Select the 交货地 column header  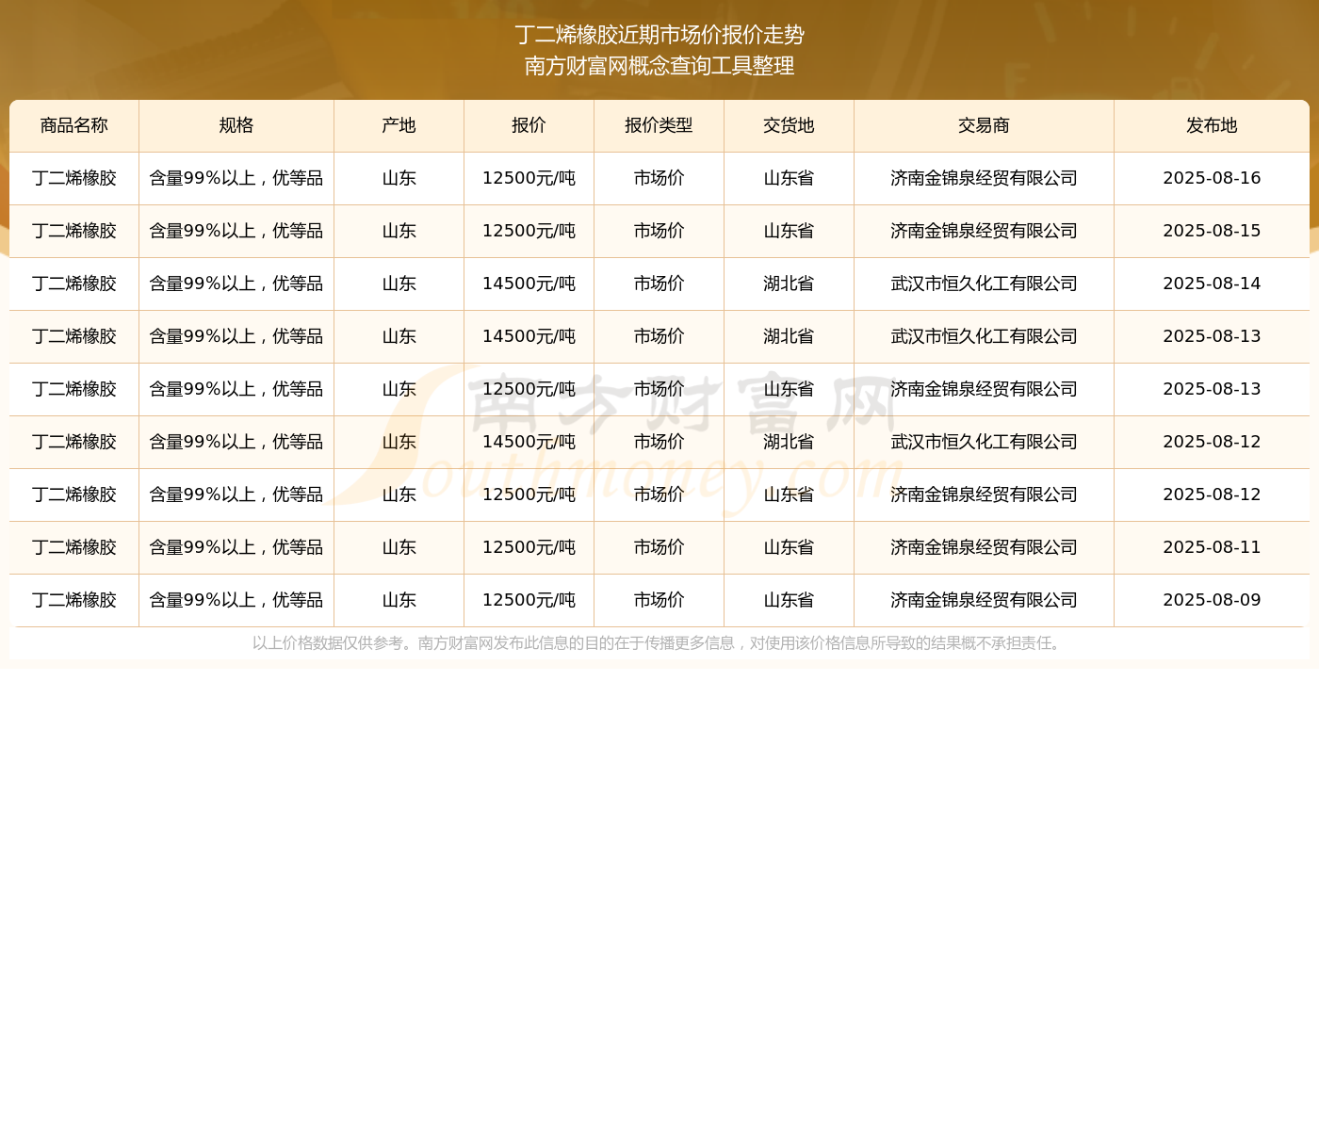(x=789, y=126)
